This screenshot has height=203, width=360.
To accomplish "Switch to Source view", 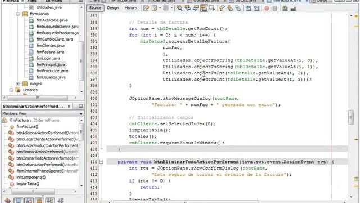I will [x=95, y=8].
